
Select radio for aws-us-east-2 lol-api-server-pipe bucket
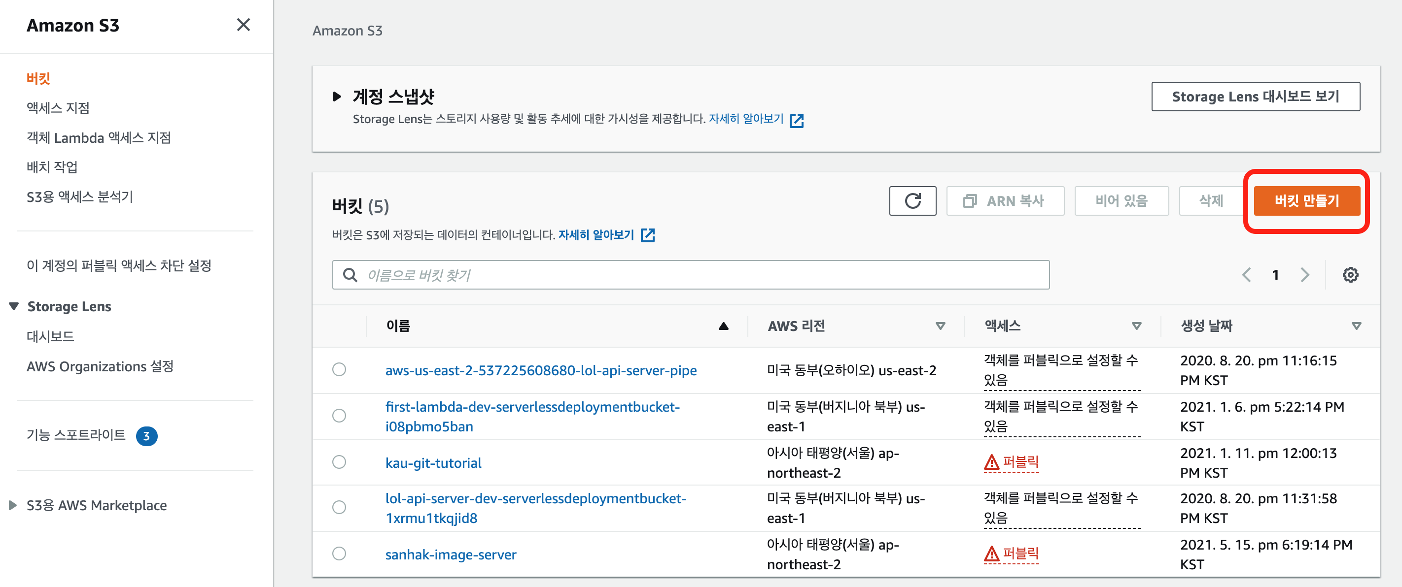[x=339, y=370]
